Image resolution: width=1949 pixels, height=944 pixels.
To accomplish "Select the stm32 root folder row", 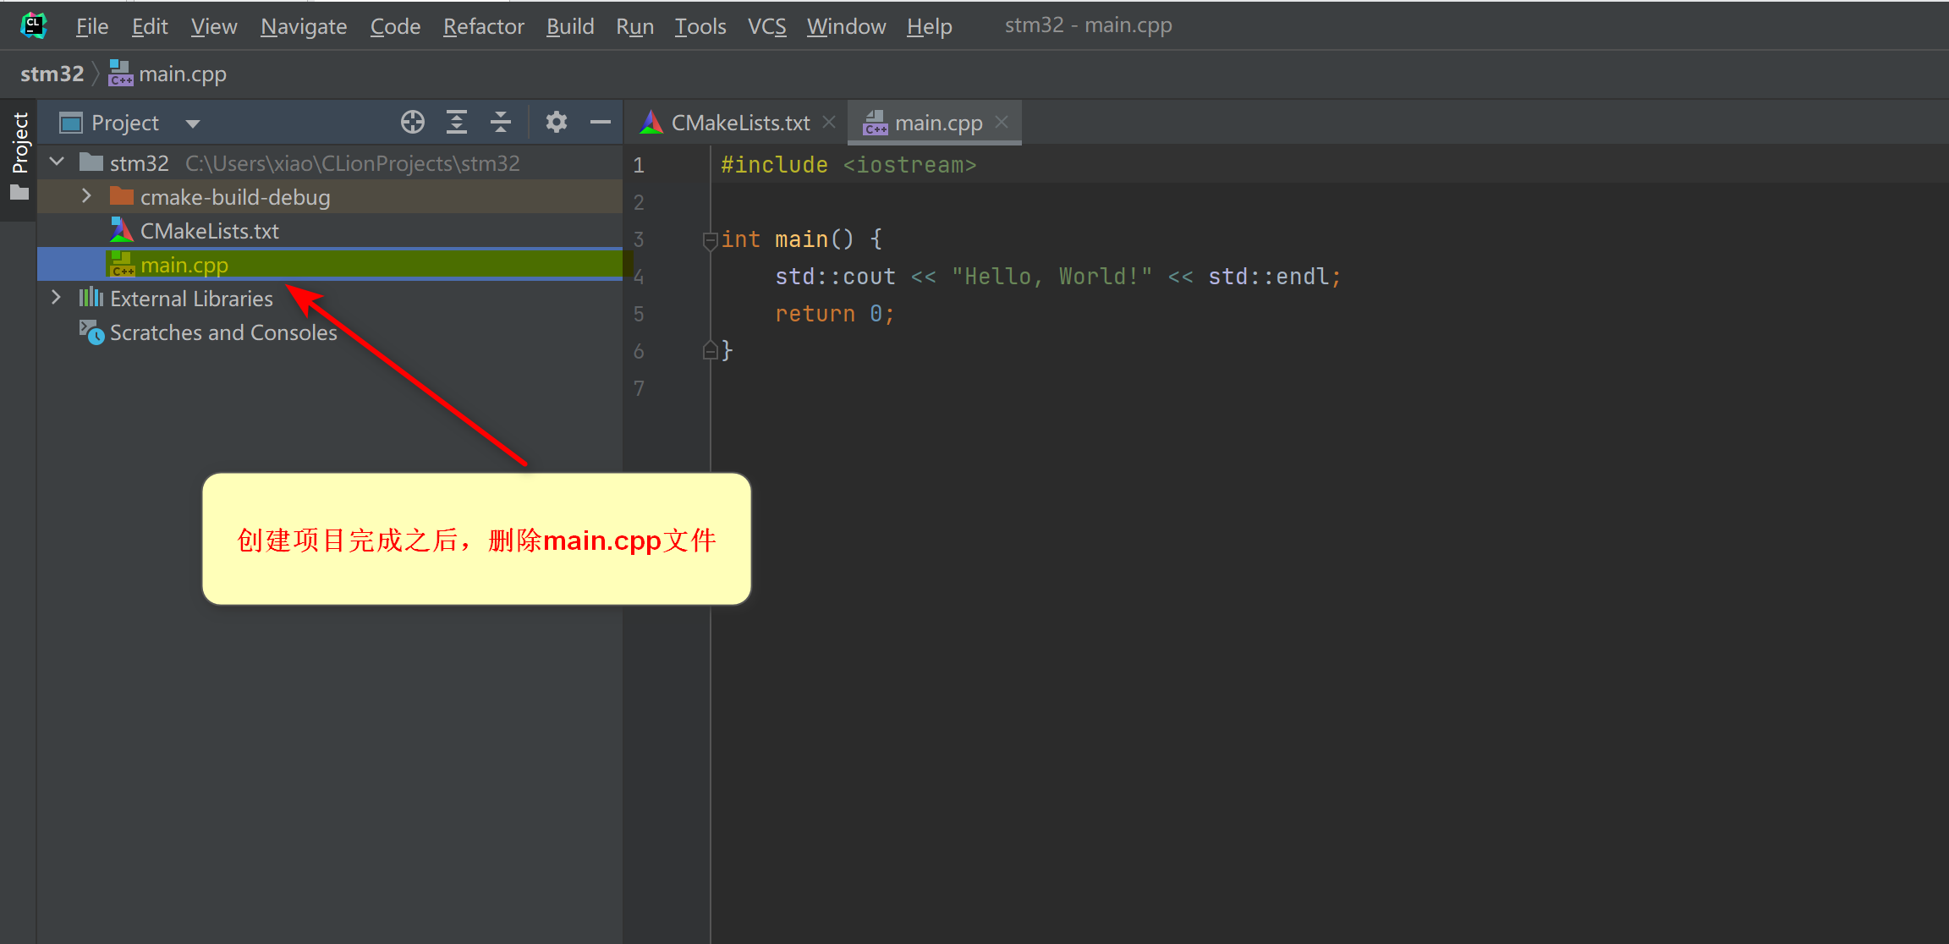I will click(x=330, y=162).
